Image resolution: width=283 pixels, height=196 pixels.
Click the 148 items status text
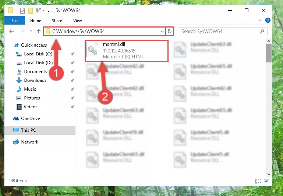pyautogui.click(x=18, y=181)
